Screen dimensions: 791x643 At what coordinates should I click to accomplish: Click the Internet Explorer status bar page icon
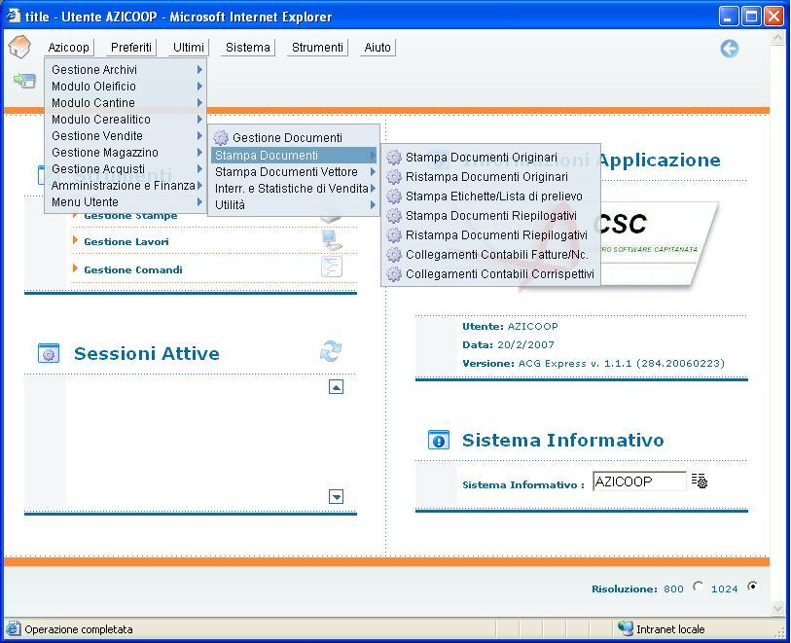(x=13, y=628)
